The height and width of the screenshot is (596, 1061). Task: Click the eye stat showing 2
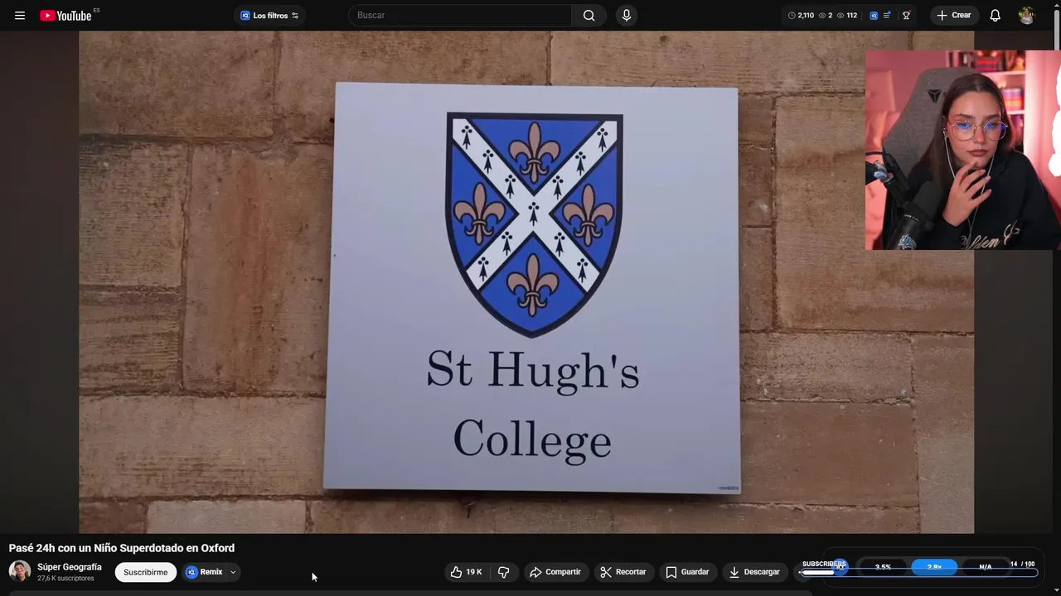826,15
